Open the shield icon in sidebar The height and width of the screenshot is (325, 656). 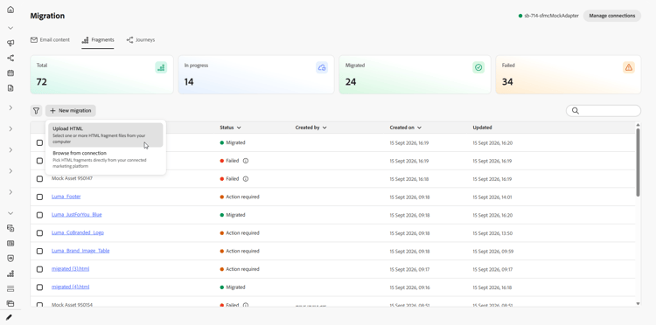point(10,259)
